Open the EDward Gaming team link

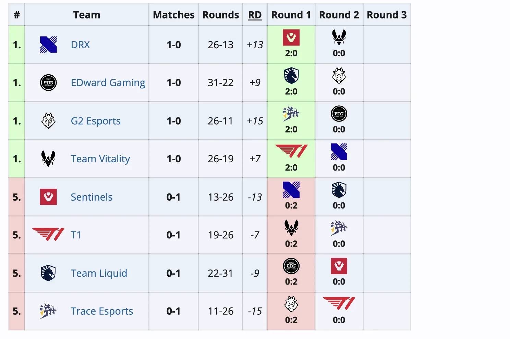pyautogui.click(x=108, y=83)
